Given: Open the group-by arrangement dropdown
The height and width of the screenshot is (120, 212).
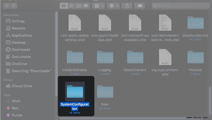Looking at the screenshot, I should point(98,6).
